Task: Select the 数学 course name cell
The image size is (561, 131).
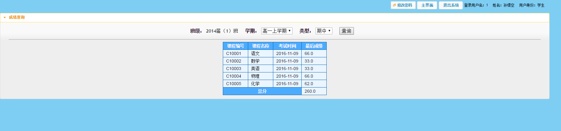Action: (x=260, y=61)
